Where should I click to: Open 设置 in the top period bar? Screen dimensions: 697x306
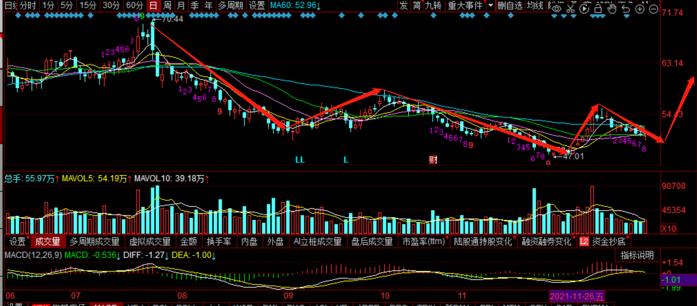pyautogui.click(x=257, y=6)
